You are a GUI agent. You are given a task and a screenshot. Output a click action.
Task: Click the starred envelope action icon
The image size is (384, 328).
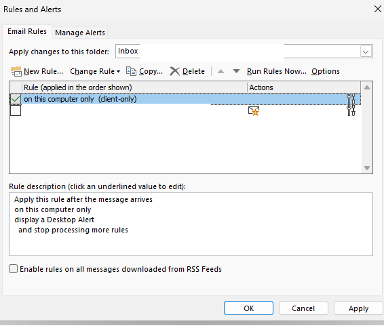click(x=254, y=110)
